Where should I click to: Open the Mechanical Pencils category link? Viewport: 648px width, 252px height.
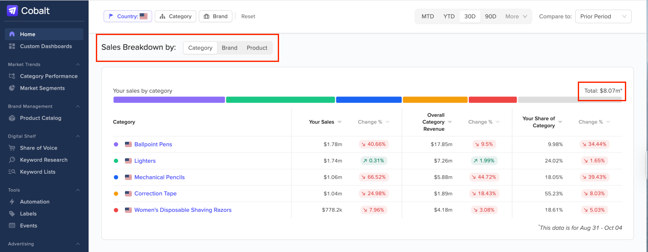tap(160, 177)
